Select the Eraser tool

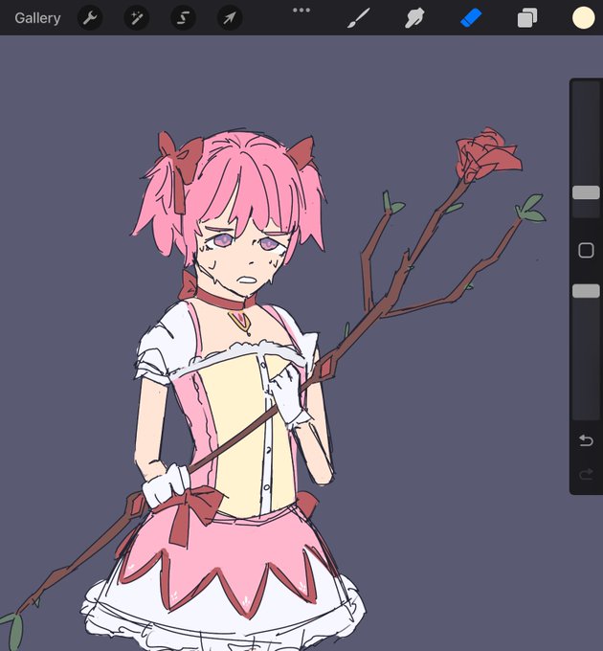click(471, 18)
